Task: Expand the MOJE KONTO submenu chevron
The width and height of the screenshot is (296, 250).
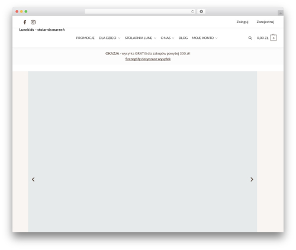Action: click(217, 38)
